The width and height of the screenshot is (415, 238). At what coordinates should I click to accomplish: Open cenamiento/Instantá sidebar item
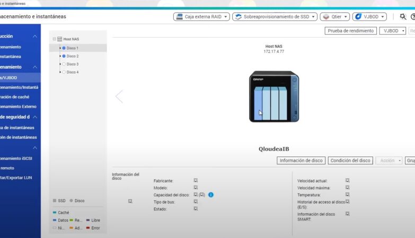click(20, 87)
